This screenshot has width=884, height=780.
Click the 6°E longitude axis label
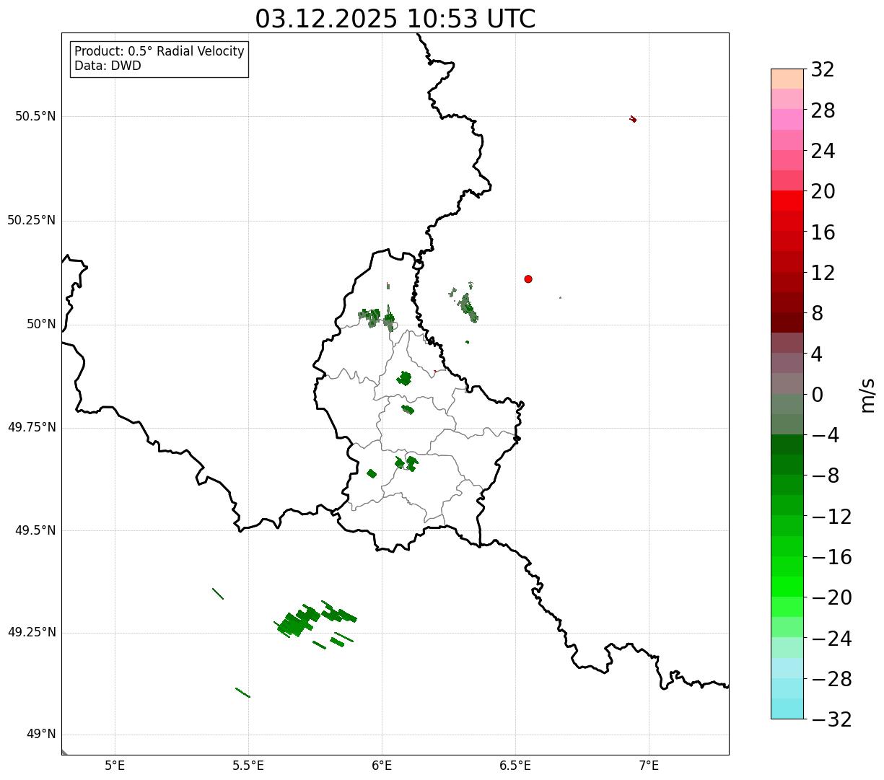[382, 766]
